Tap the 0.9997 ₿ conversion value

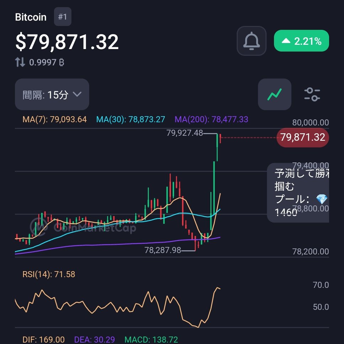(47, 62)
